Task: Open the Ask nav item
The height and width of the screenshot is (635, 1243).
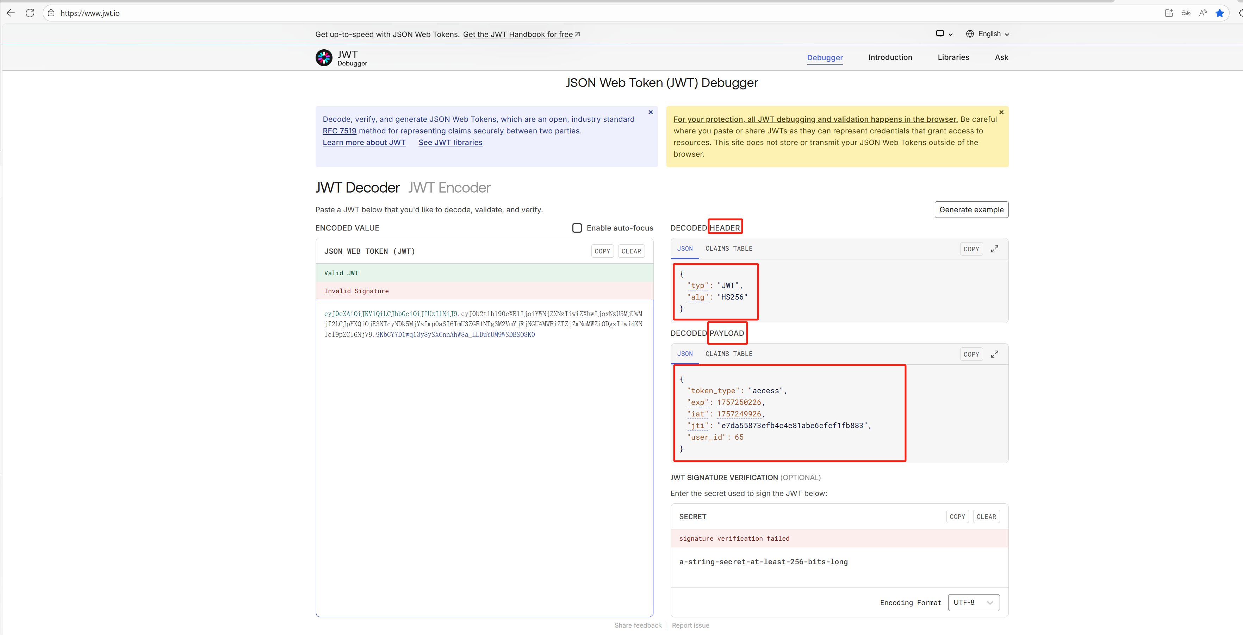Action: pos(1002,57)
